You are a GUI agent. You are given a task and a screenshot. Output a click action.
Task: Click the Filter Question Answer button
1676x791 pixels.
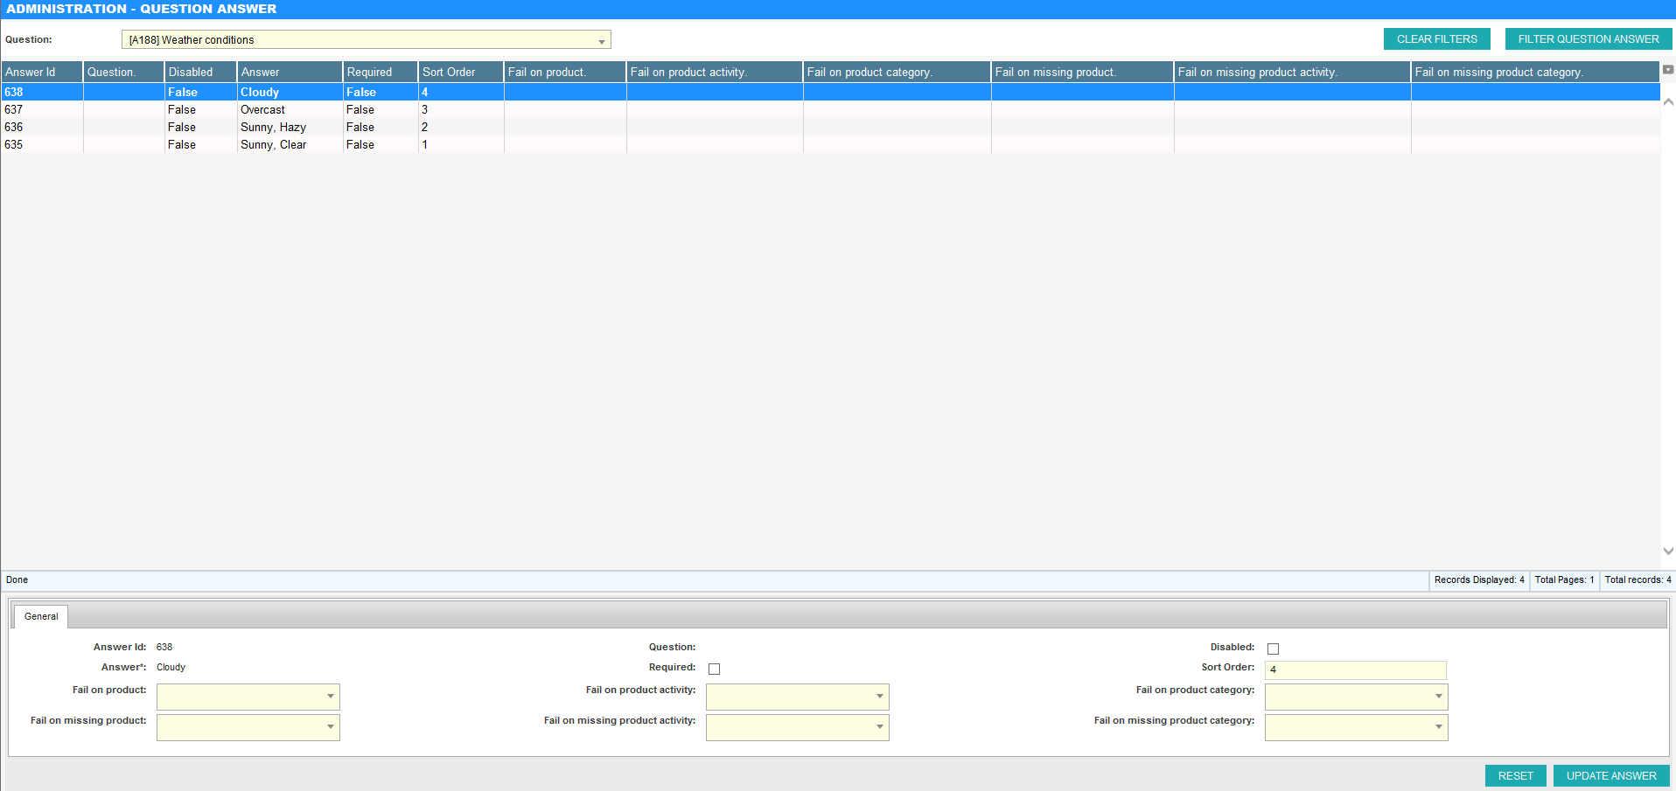point(1588,39)
